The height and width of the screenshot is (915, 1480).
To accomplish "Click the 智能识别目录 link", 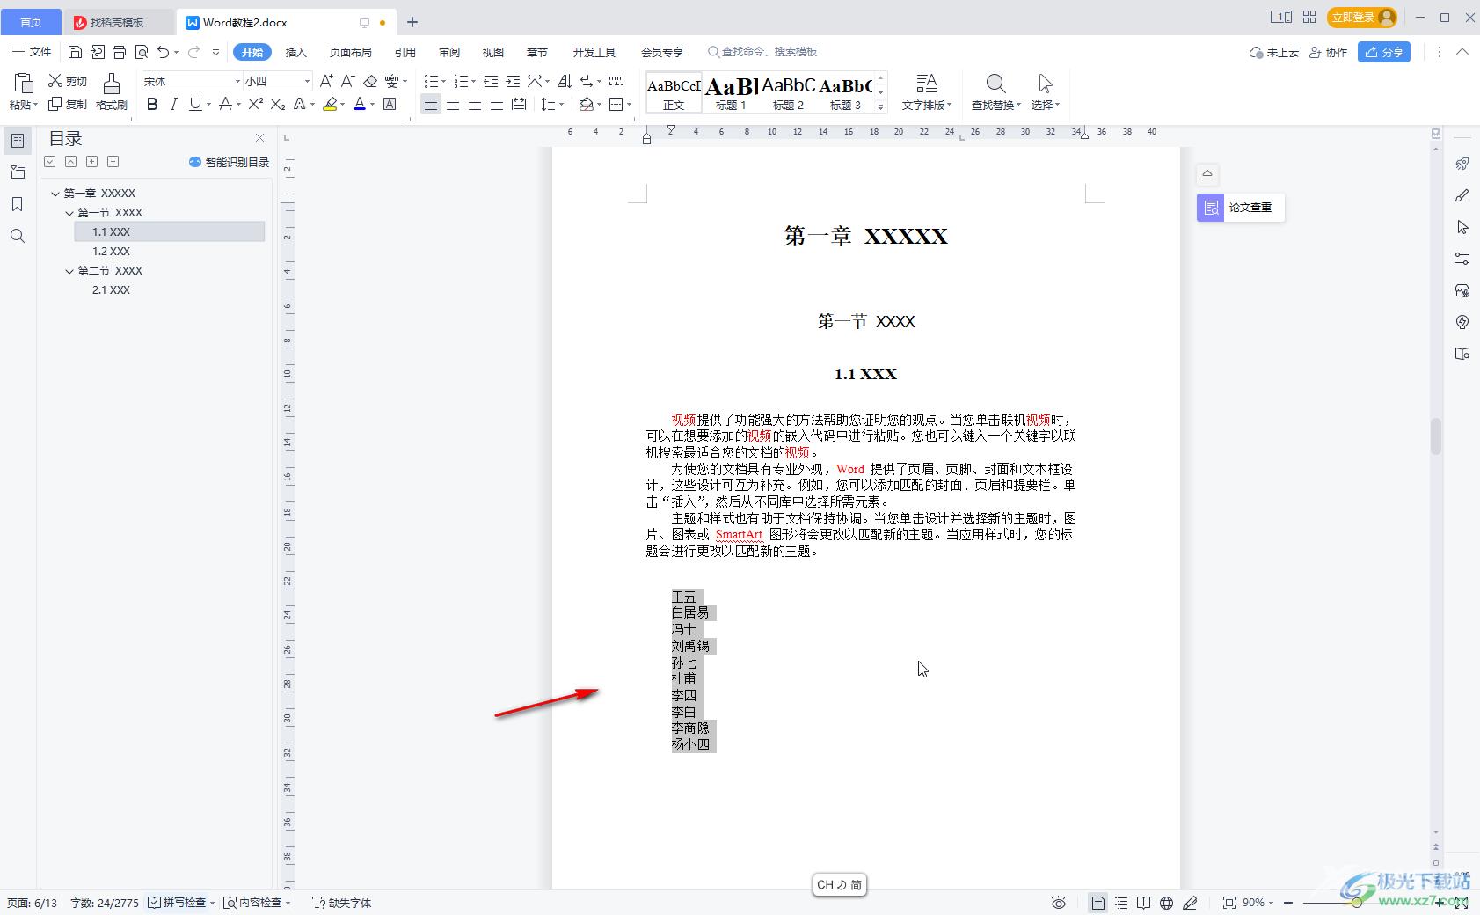I will click(x=230, y=162).
